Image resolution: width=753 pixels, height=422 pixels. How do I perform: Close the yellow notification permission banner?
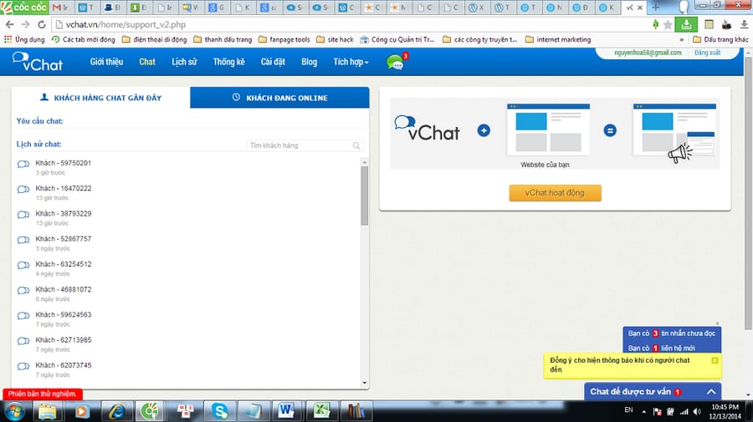[x=715, y=360]
